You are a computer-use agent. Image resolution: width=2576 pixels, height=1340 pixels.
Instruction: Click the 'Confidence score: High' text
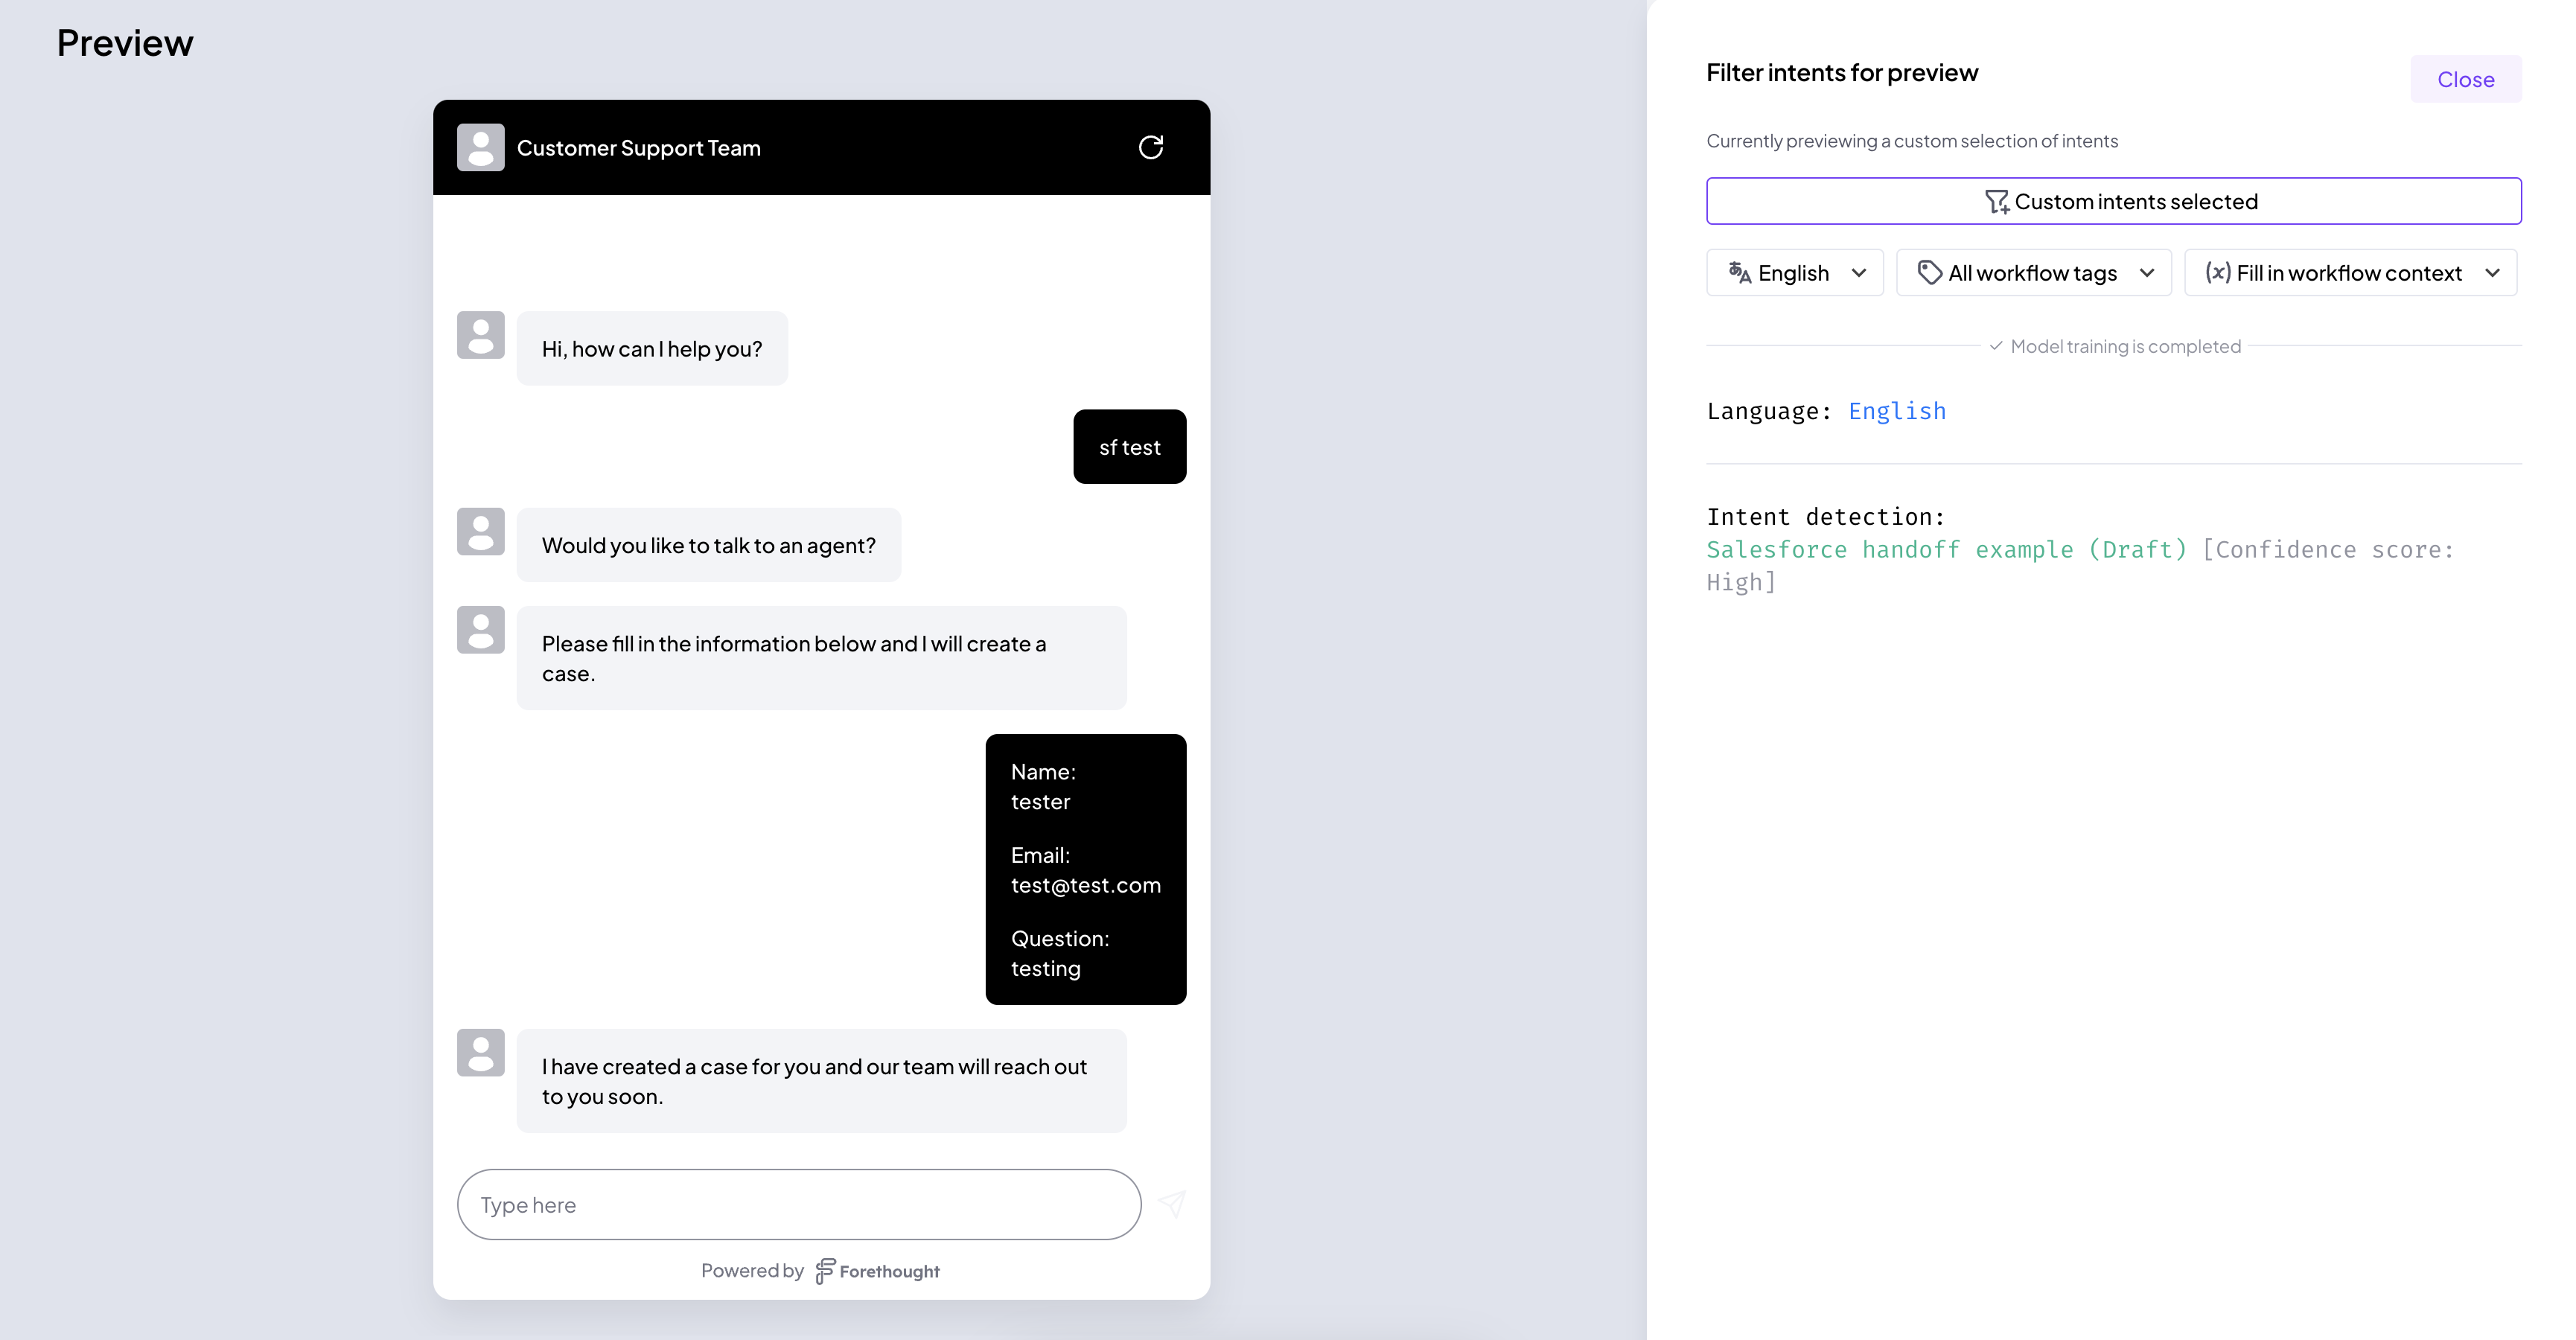[2080, 566]
